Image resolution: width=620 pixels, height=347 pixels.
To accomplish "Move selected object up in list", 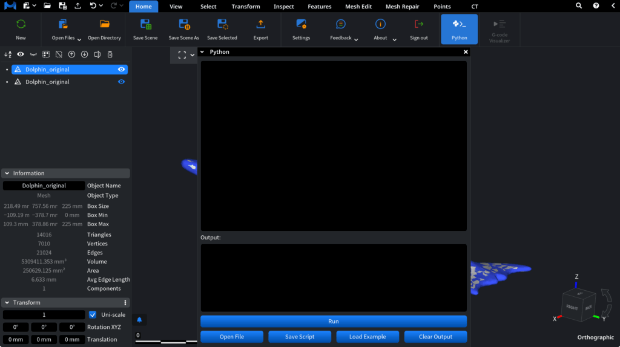I will (71, 54).
